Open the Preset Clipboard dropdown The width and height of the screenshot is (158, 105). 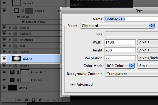pyautogui.click(x=117, y=26)
